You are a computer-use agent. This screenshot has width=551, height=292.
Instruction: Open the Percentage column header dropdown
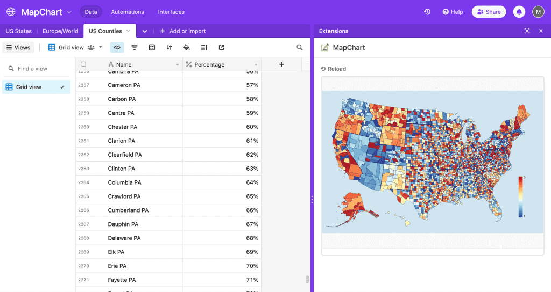tap(256, 64)
